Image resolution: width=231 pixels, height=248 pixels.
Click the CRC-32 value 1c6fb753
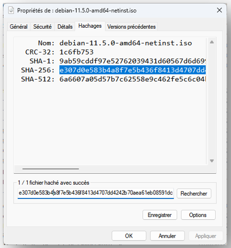pyautogui.click(x=77, y=52)
